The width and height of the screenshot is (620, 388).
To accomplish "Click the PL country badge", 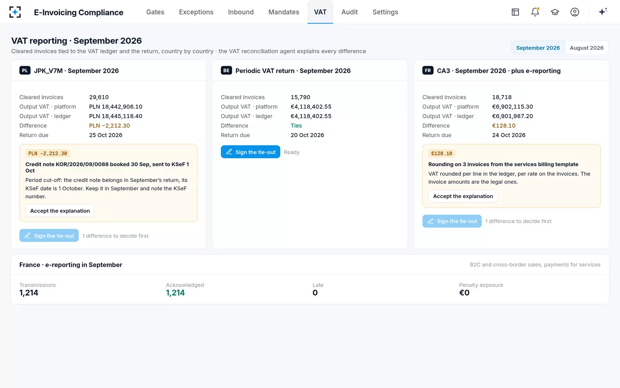I will [25, 70].
